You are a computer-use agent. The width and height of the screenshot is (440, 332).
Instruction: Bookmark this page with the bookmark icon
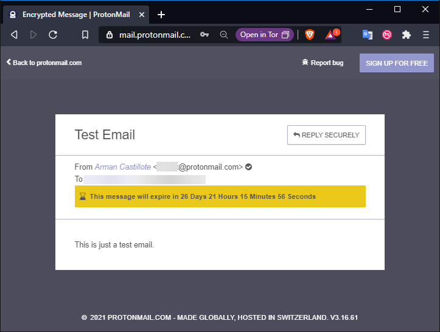(85, 35)
